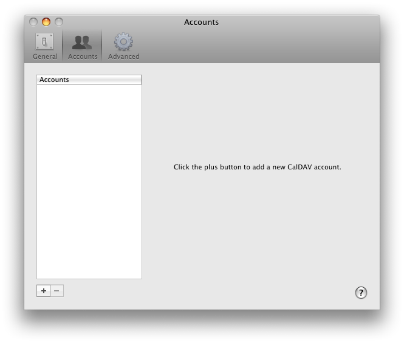Open help with the question mark icon
The image size is (404, 343).
pyautogui.click(x=361, y=293)
